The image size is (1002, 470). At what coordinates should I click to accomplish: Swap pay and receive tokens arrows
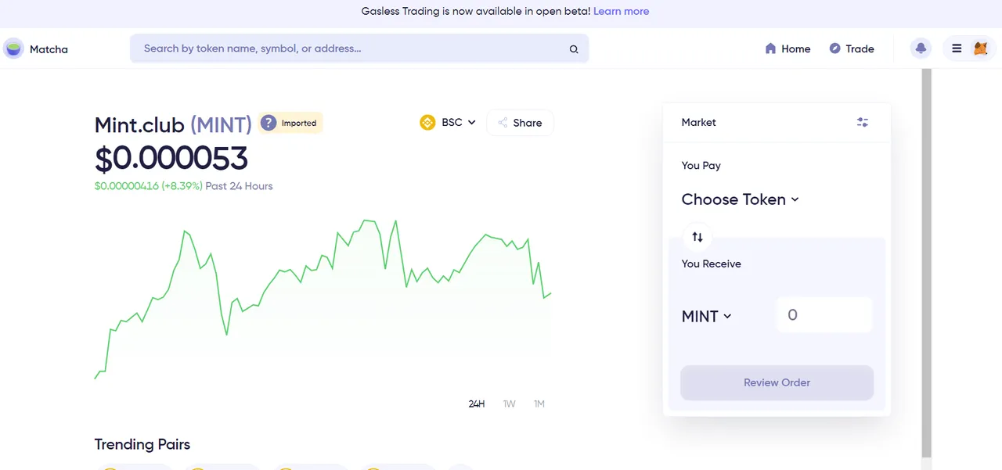(697, 237)
